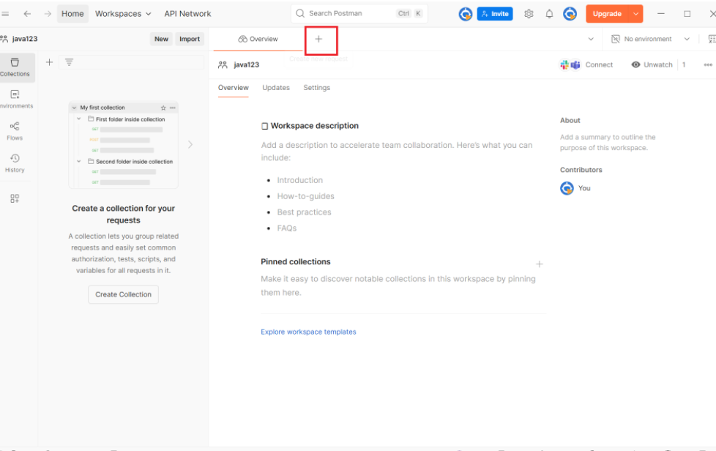This screenshot has width=716, height=451.
Task: Click the Workspace description heading
Action: 315,125
